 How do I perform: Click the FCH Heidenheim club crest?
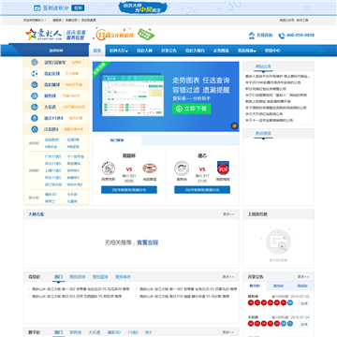pos(223,168)
